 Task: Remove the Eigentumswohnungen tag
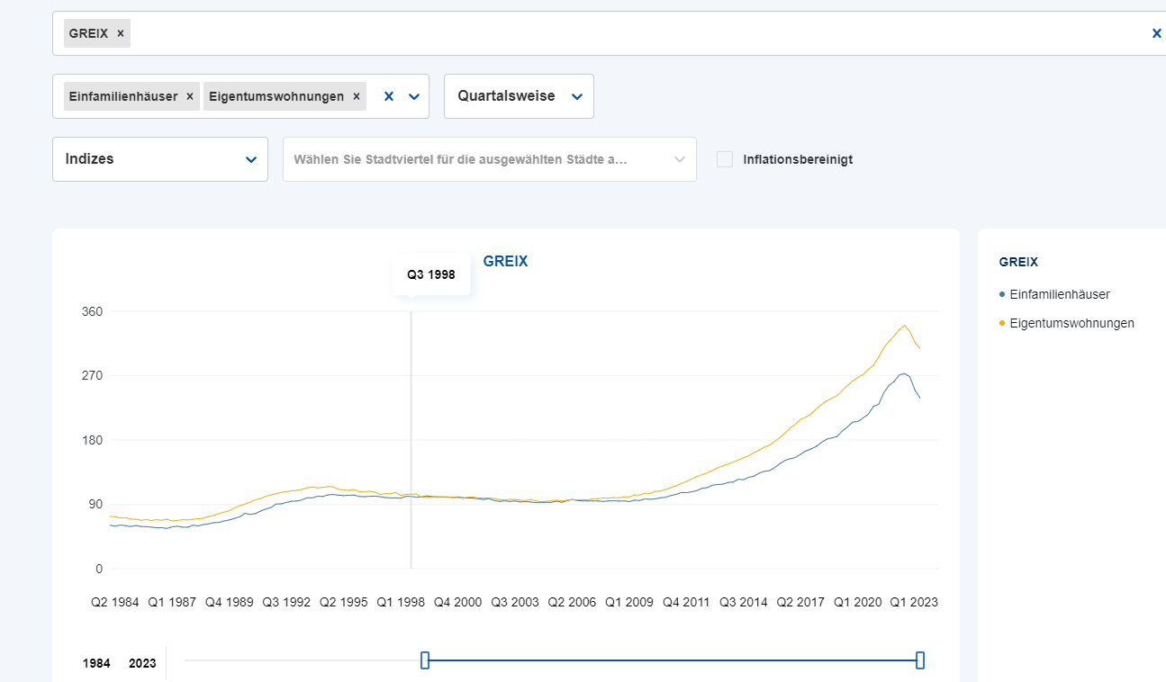[x=356, y=96]
